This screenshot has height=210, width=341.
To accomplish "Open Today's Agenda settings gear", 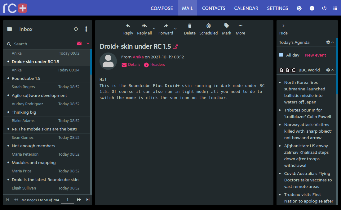I will coord(328,42).
